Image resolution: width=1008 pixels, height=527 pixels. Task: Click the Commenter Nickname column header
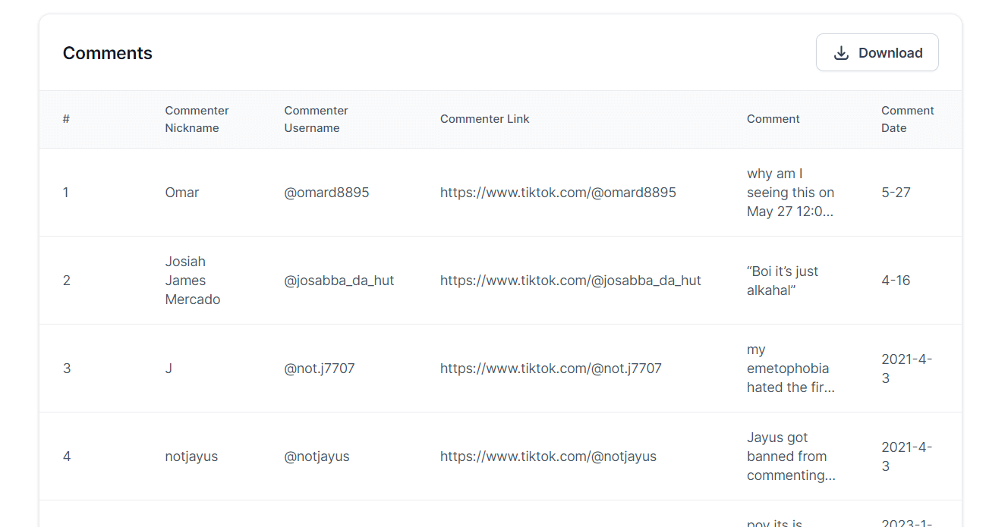click(197, 119)
